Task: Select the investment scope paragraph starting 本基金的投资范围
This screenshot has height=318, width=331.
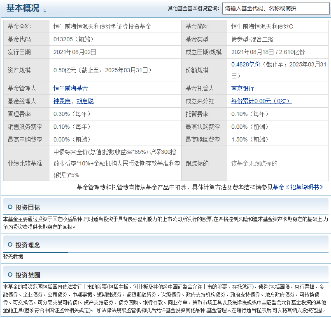Action: coord(165,299)
